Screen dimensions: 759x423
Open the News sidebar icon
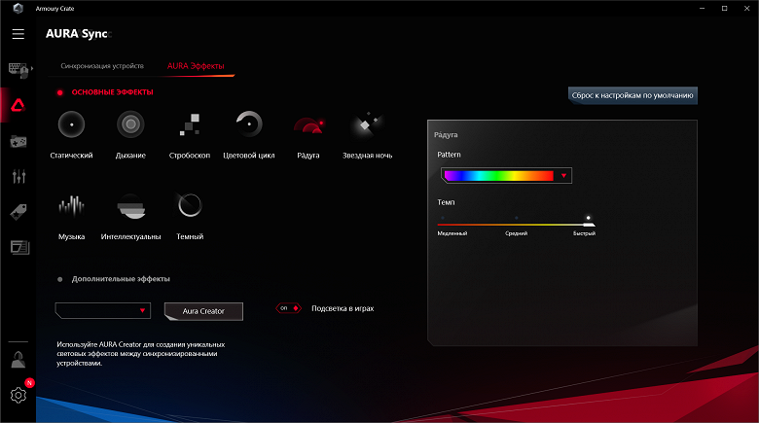19,247
